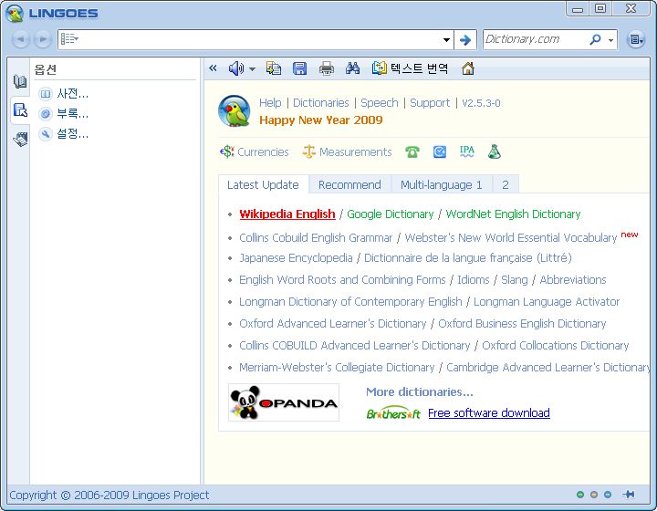Open the Currencies converter link

[x=255, y=151]
